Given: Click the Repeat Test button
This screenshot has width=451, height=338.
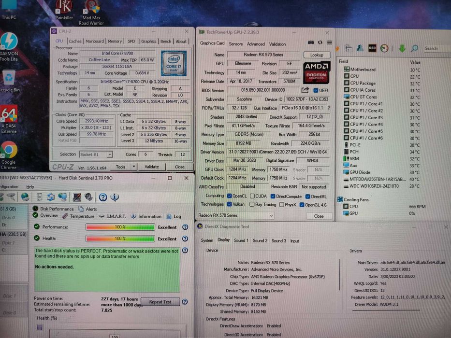Looking at the screenshot, I should (160, 301).
